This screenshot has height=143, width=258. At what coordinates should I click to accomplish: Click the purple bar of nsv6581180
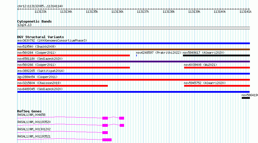pos(133,62)
